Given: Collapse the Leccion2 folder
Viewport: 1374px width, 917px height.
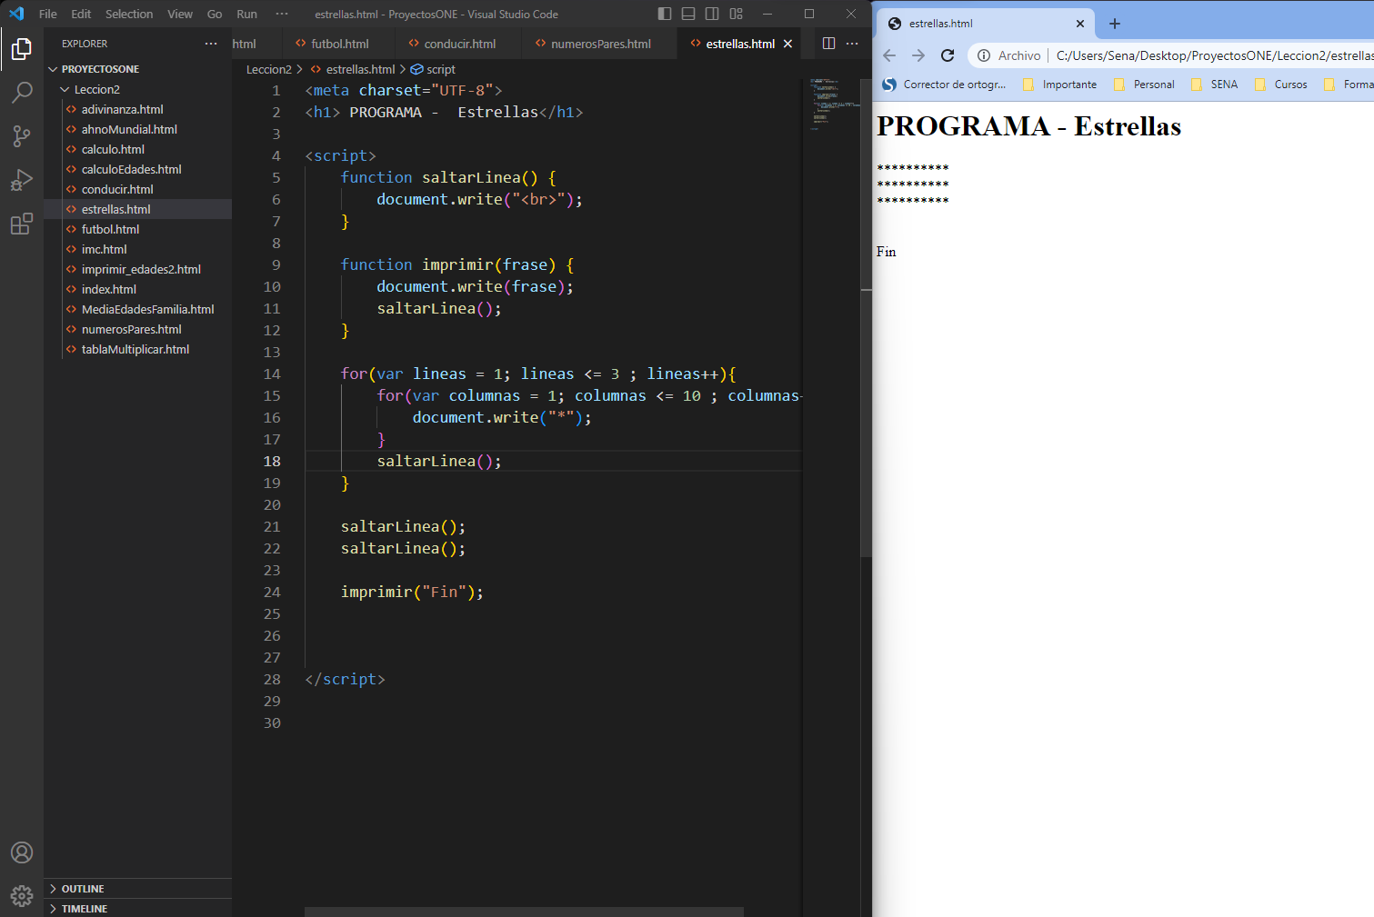Looking at the screenshot, I should coord(137,89).
